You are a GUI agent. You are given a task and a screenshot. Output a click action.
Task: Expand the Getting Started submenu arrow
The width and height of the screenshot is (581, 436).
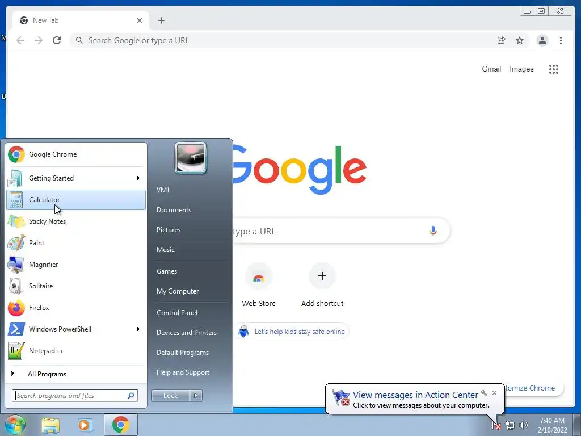coord(138,178)
